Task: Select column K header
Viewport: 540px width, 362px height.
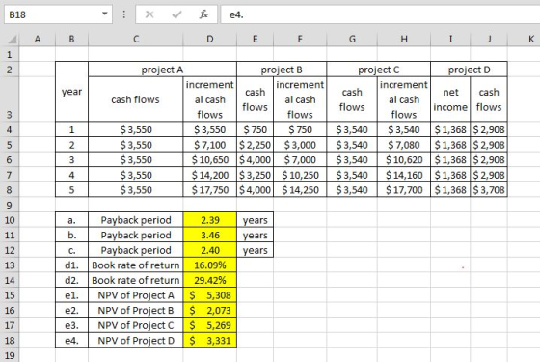Action: click(x=531, y=39)
